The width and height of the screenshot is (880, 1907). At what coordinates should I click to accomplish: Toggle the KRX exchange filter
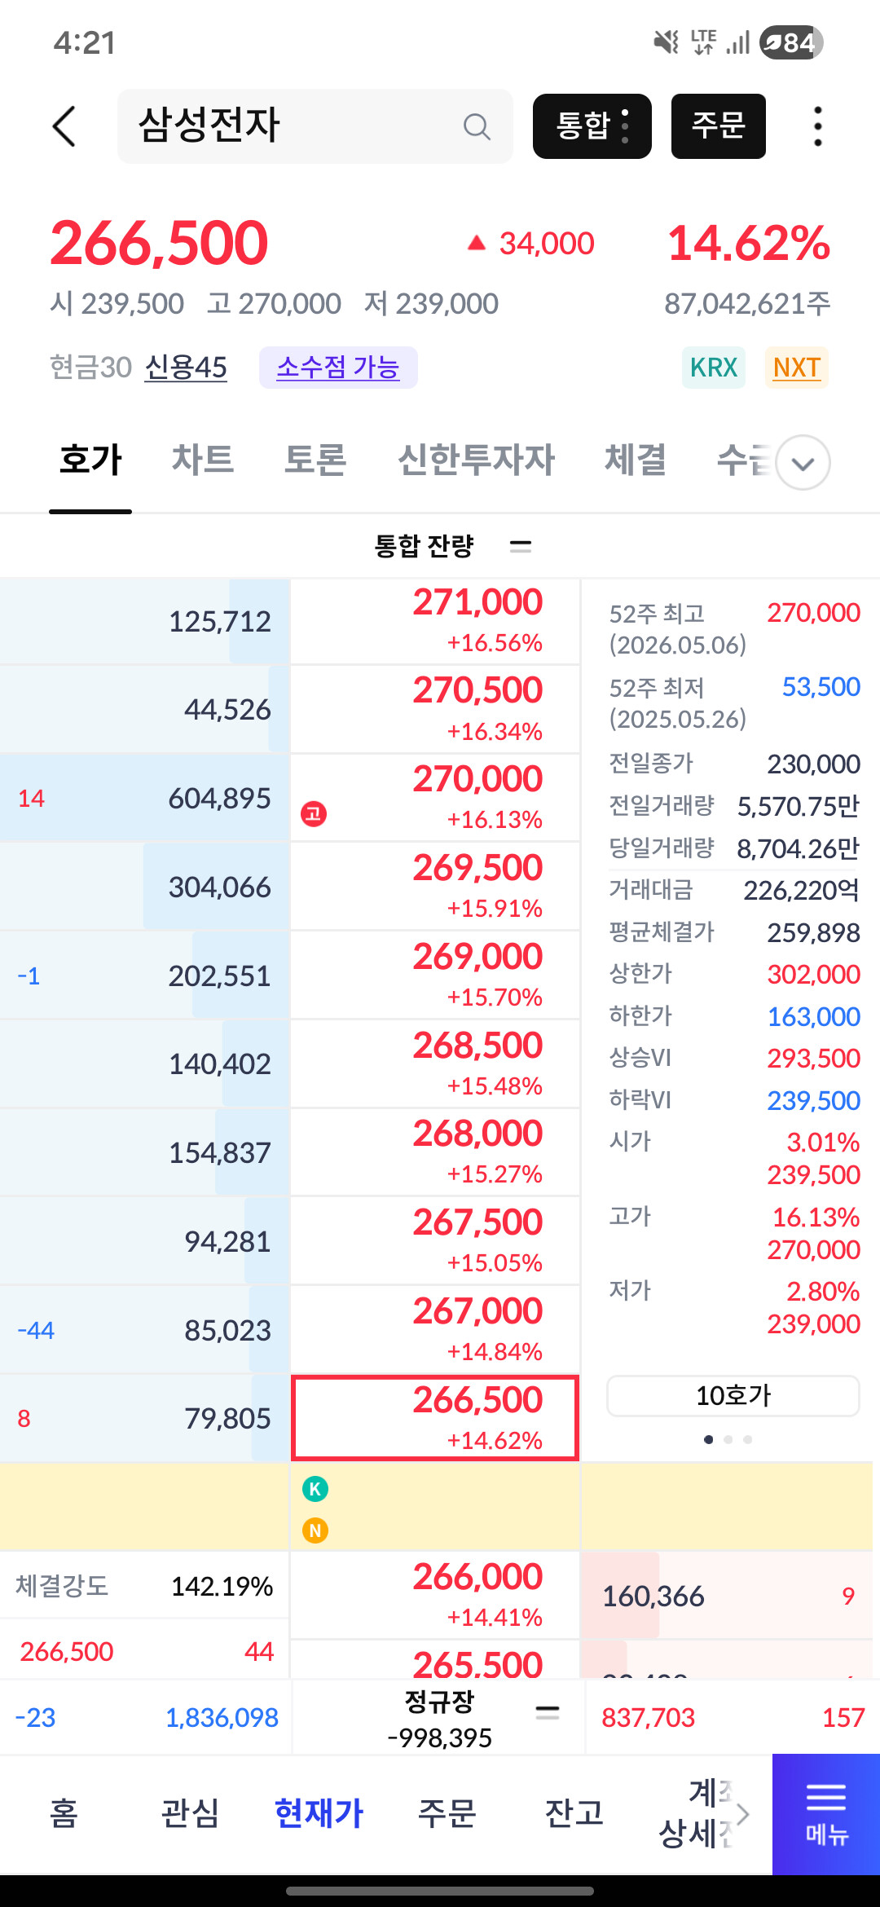coord(714,368)
